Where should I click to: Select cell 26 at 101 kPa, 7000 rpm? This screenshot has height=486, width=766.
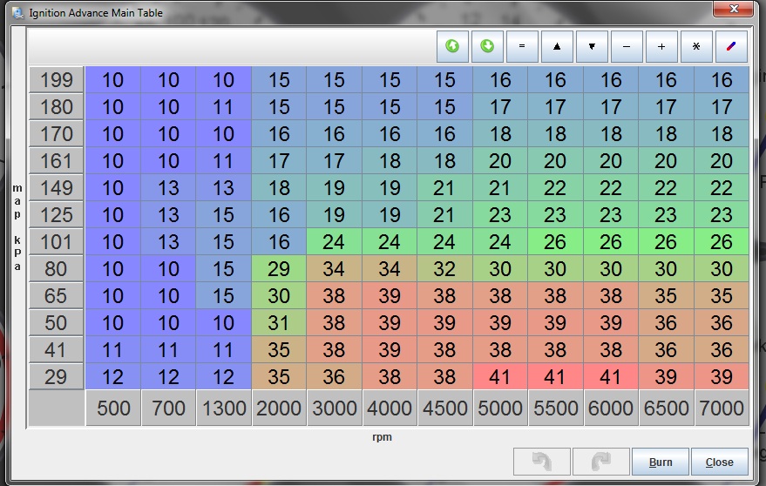coord(722,242)
